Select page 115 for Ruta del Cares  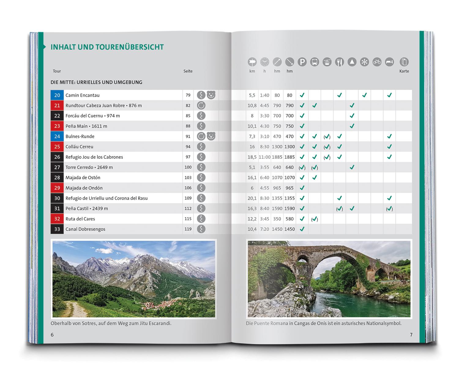click(188, 219)
